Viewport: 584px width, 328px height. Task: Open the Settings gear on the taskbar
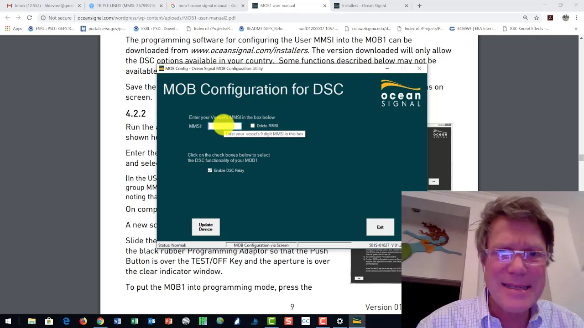click(x=340, y=321)
